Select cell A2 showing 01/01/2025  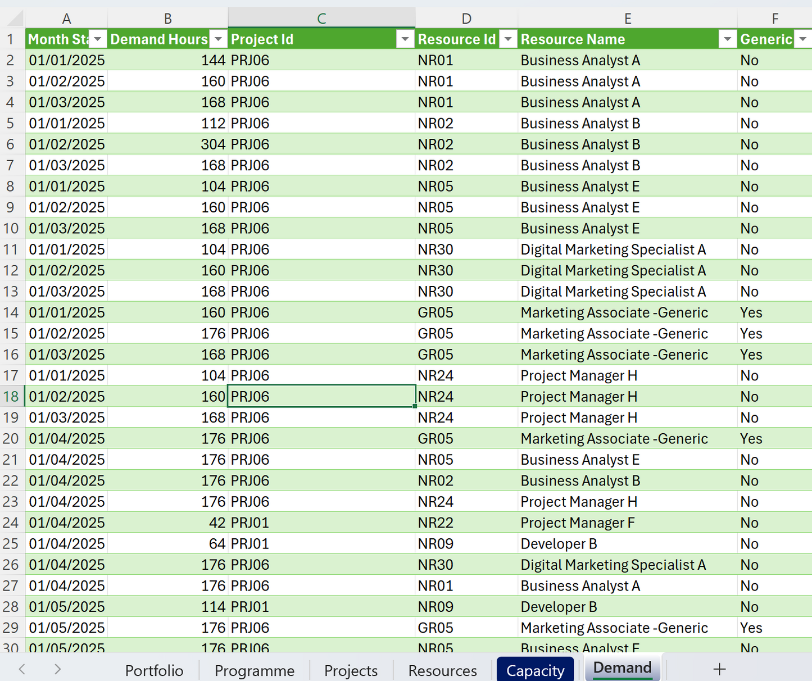tap(67, 60)
